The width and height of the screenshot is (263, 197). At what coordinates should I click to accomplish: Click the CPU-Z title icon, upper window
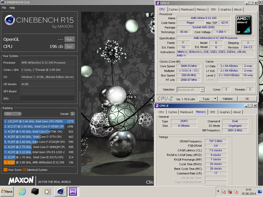click(x=158, y=3)
